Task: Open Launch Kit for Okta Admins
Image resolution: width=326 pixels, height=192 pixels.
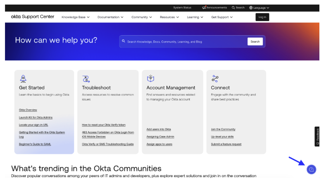Action: [36, 118]
